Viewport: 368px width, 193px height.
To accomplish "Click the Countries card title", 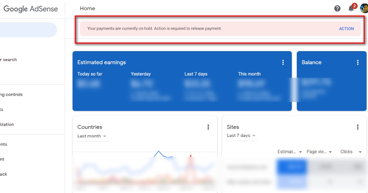I will click(90, 127).
